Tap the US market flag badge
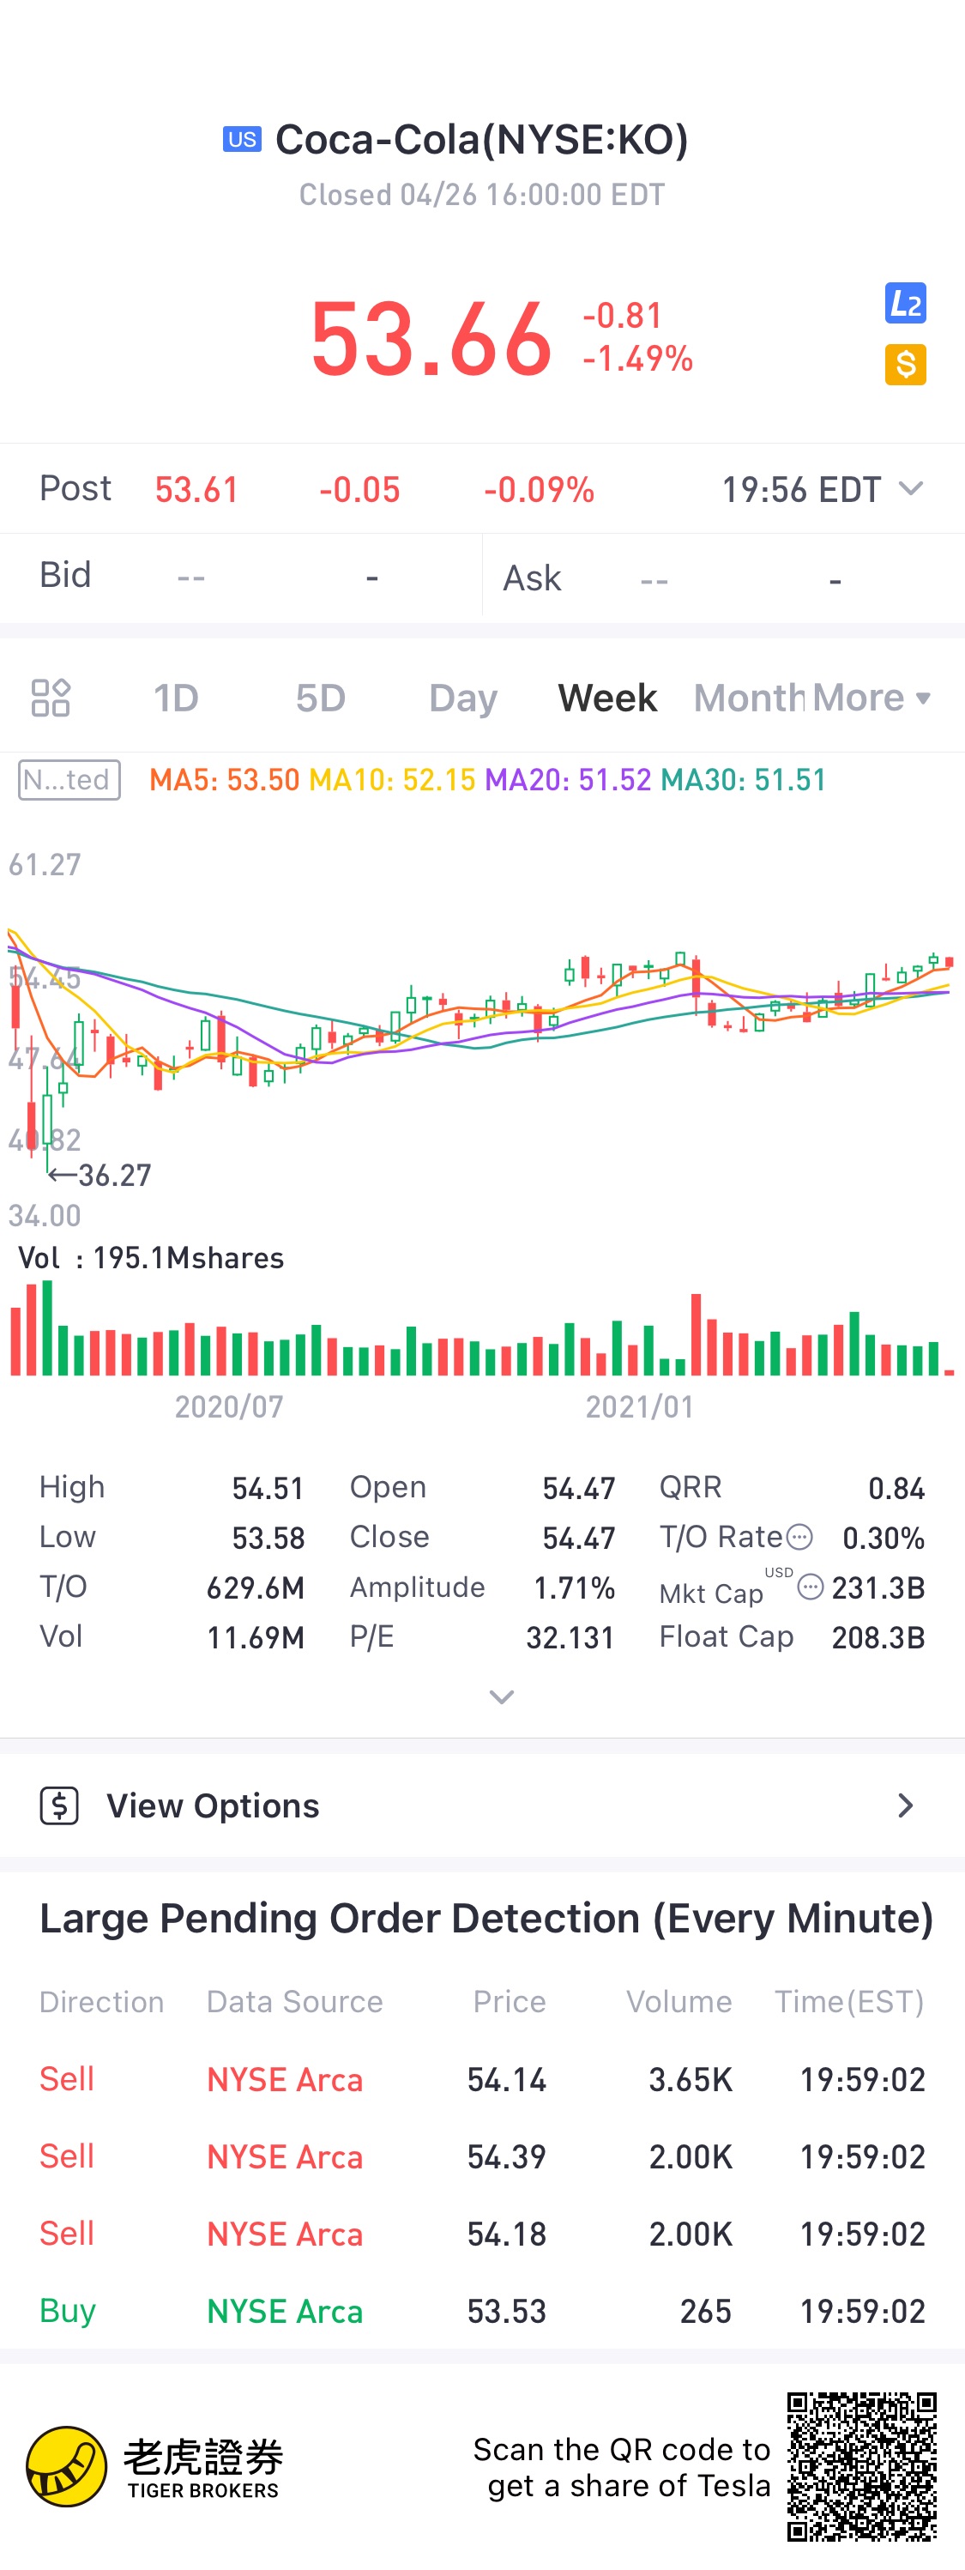 coord(241,140)
